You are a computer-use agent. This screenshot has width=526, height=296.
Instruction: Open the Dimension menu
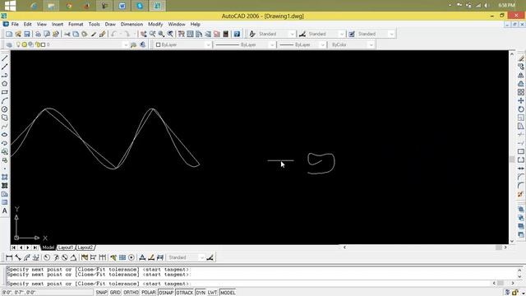[x=131, y=24]
